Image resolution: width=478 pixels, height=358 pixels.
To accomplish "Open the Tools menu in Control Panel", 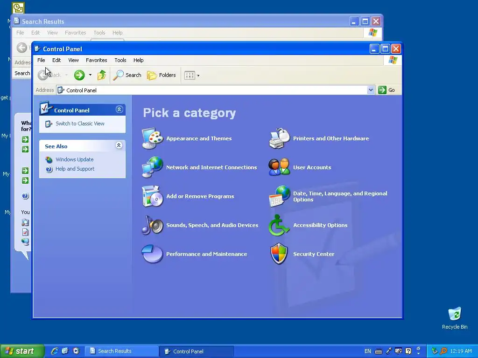I will pos(120,60).
